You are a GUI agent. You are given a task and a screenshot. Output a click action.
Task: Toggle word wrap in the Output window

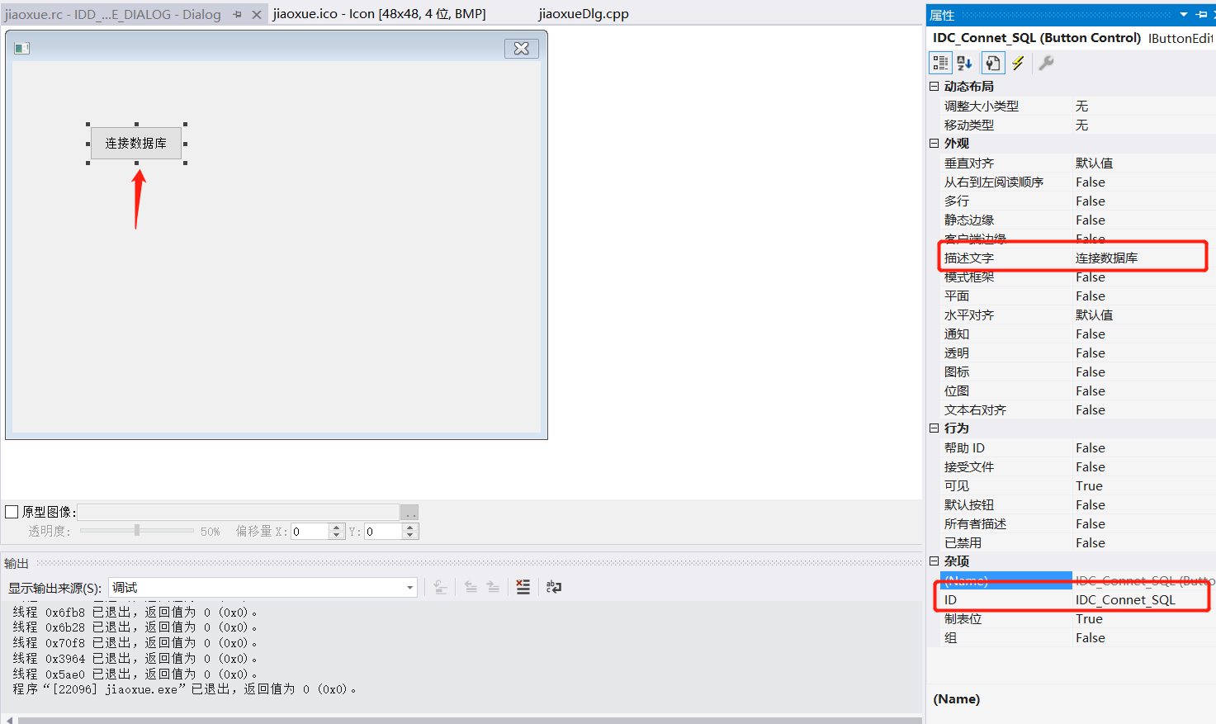tap(553, 587)
